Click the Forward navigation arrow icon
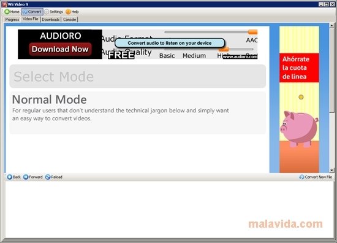 click(x=26, y=177)
